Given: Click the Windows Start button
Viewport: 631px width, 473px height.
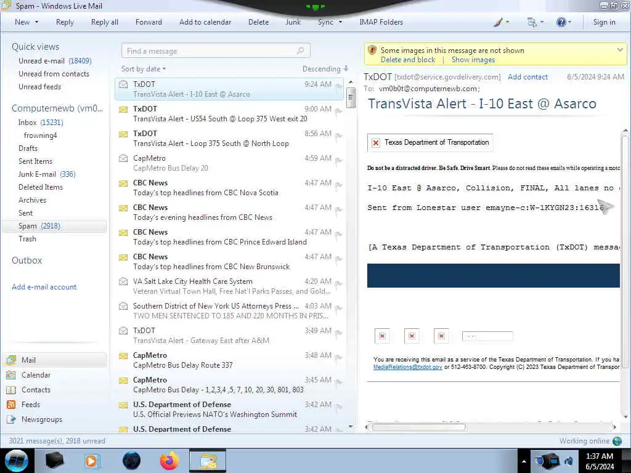Looking at the screenshot, I should pyautogui.click(x=17, y=461).
